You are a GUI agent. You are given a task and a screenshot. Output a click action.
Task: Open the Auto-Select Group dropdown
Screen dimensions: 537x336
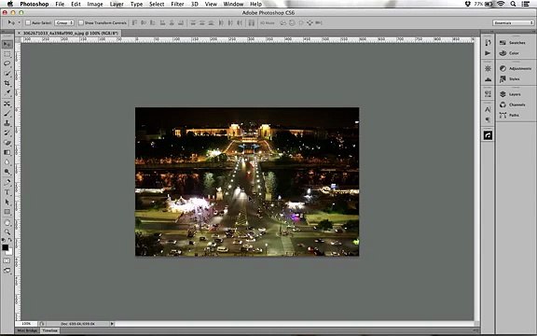pos(64,23)
